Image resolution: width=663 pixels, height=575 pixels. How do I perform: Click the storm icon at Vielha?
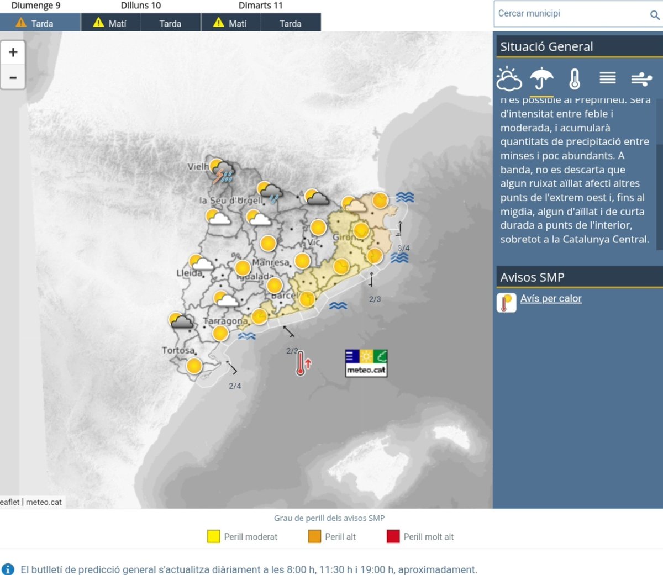[x=222, y=171]
